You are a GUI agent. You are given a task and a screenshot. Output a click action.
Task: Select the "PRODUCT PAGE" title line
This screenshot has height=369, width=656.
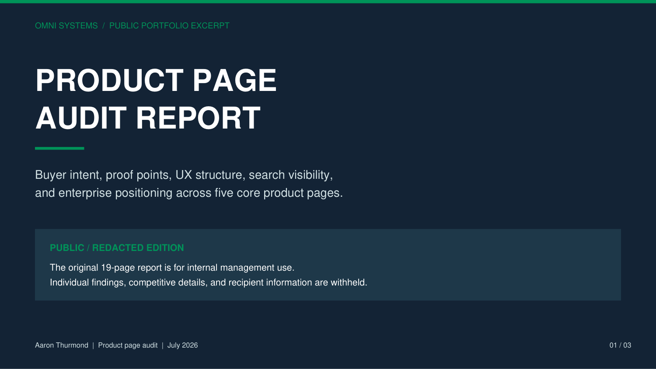pyautogui.click(x=156, y=80)
